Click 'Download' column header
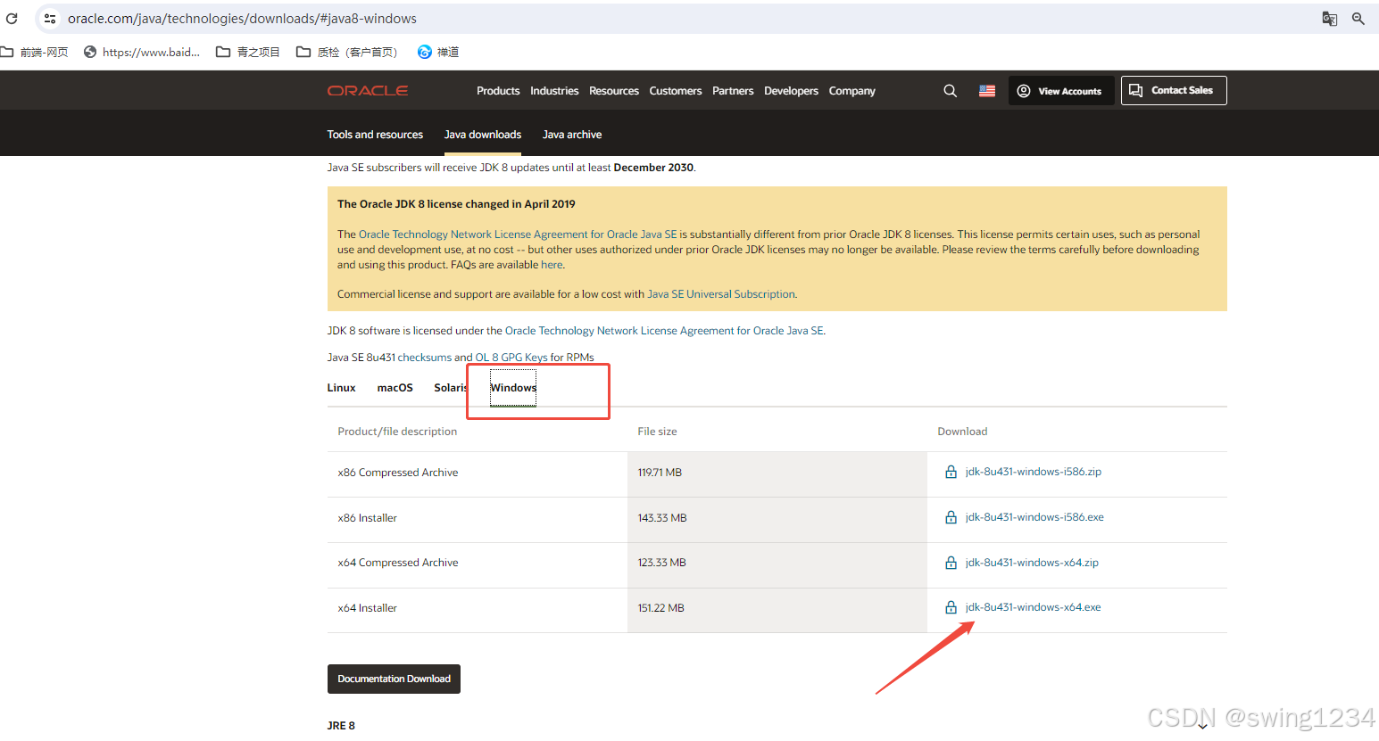This screenshot has width=1379, height=741. click(962, 432)
